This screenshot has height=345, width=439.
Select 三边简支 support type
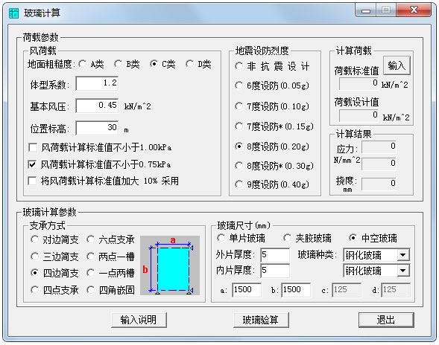54,257
